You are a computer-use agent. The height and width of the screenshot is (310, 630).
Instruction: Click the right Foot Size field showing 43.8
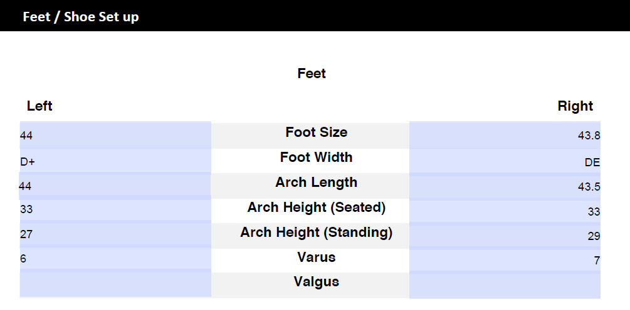pyautogui.click(x=505, y=135)
